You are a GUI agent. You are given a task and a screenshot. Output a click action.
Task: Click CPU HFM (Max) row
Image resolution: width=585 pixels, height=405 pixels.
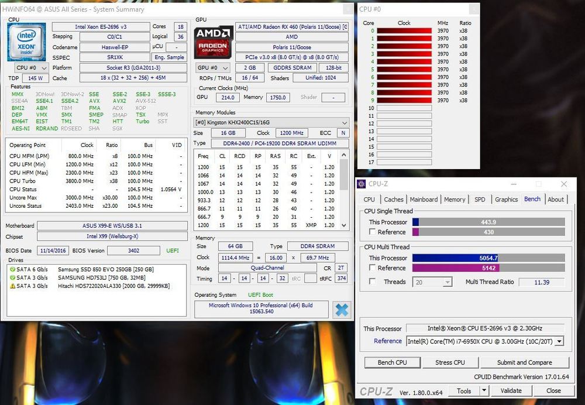(96, 173)
